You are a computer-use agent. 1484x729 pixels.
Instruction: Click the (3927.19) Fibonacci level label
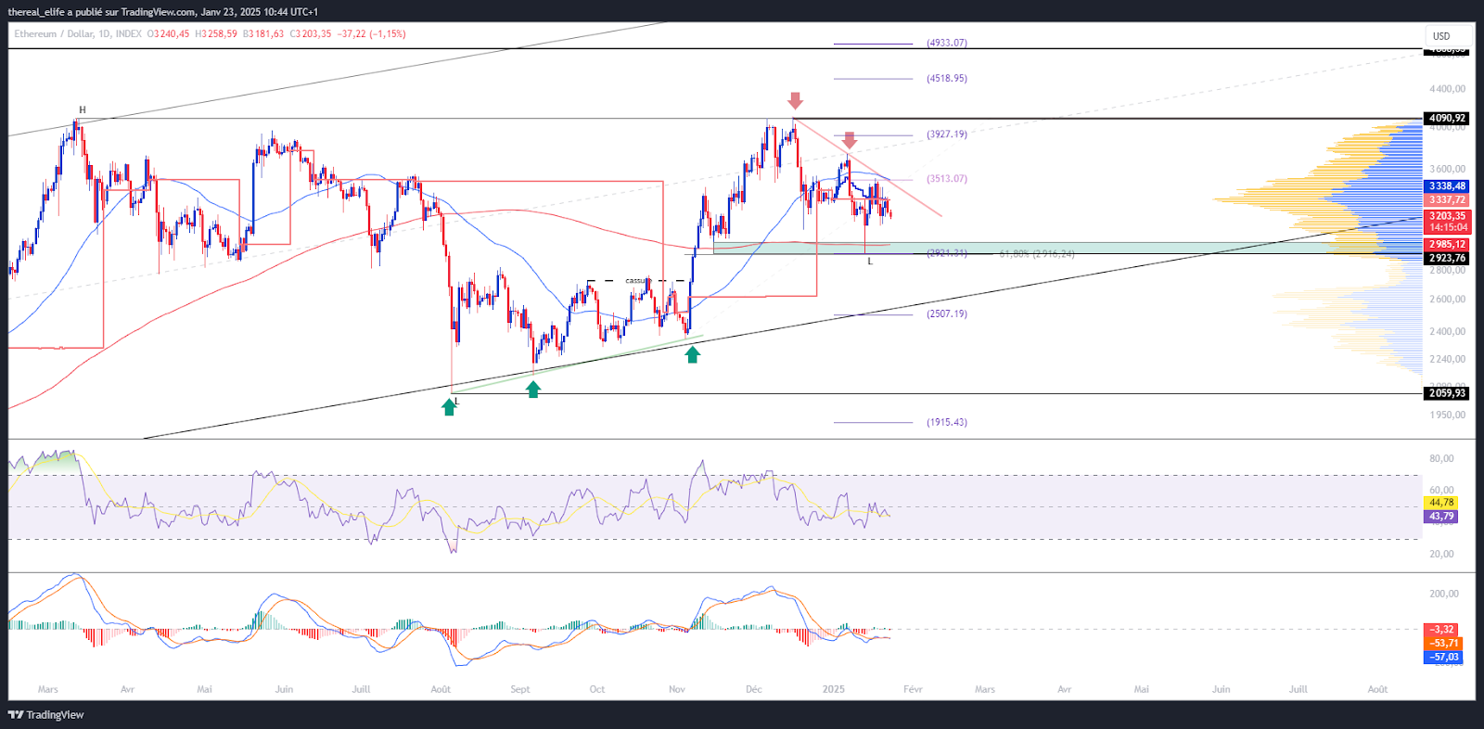coord(947,134)
